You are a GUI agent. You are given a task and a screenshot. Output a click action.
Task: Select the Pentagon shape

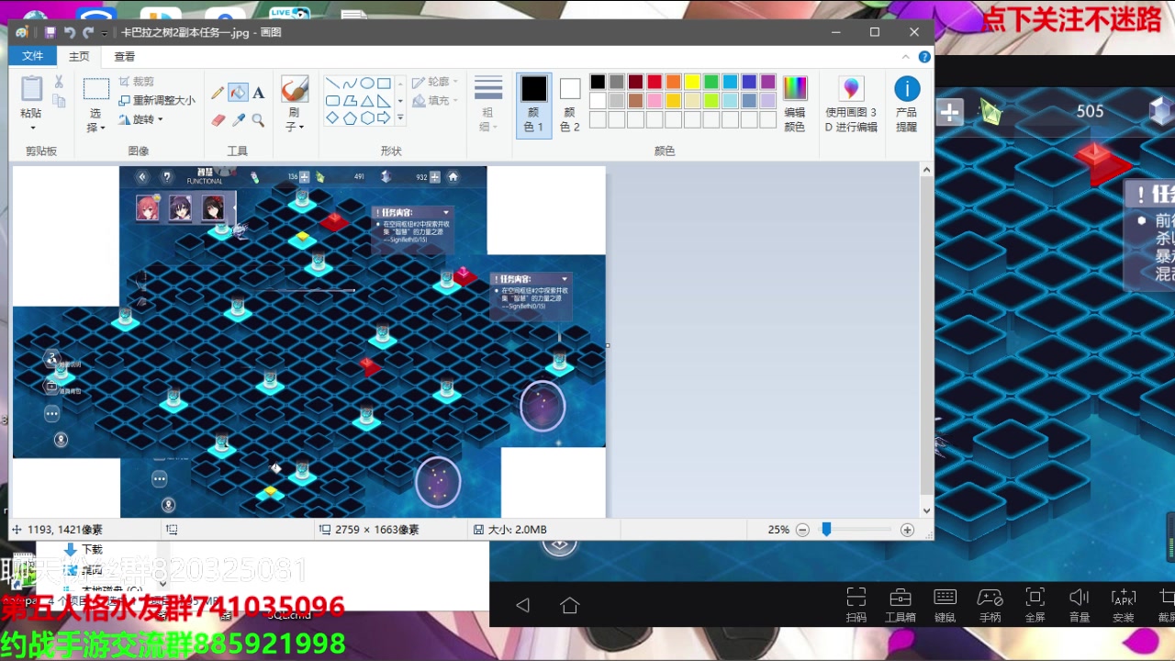(350, 118)
